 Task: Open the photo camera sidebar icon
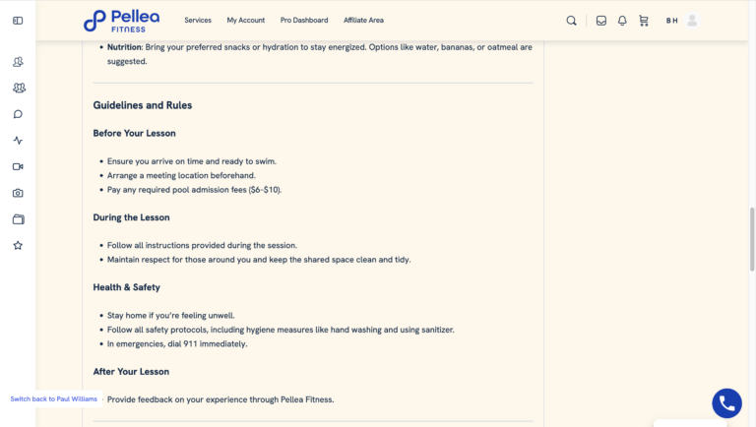[18, 193]
